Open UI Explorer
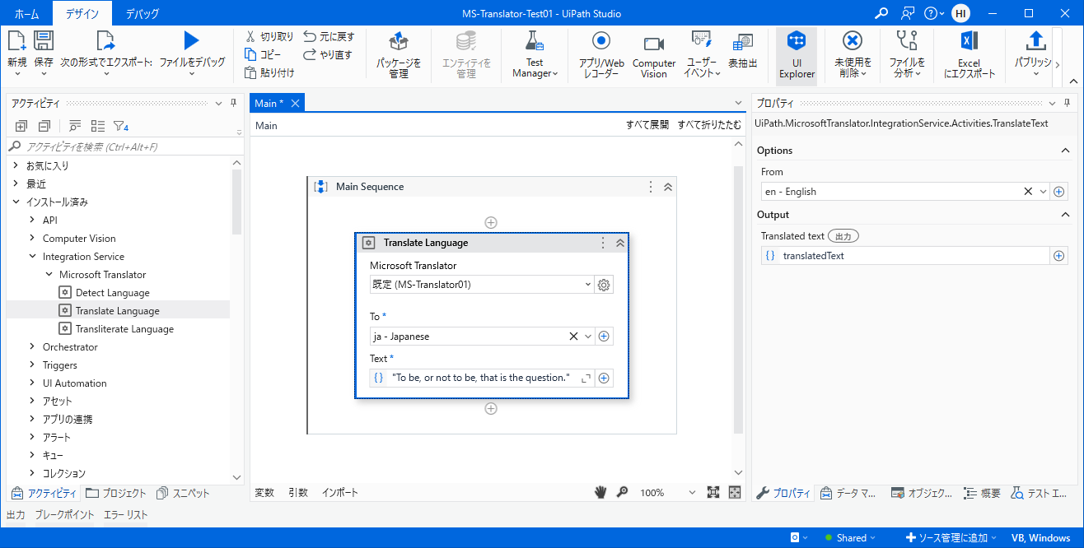This screenshot has height=548, width=1084. point(797,56)
